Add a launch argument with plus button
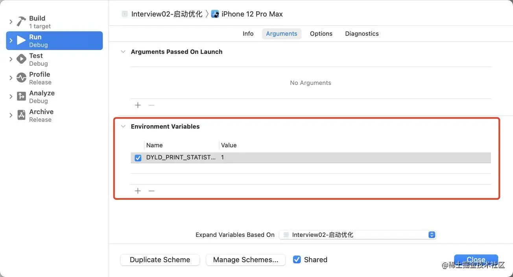Viewport: 513px width, 277px height. point(138,105)
